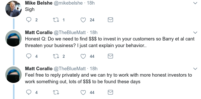Open the 18h timestamp on Mike Belshe's tweet
This screenshot has height=99, width=201.
(91, 3)
